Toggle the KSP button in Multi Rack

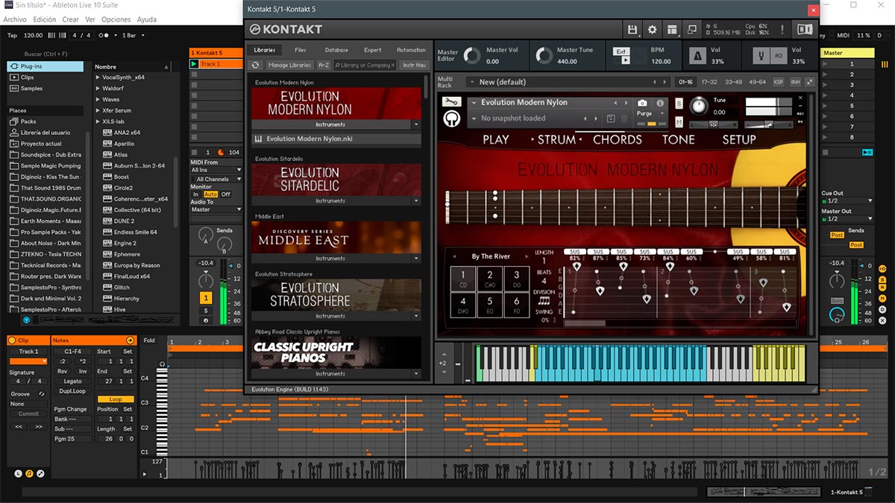click(x=779, y=82)
